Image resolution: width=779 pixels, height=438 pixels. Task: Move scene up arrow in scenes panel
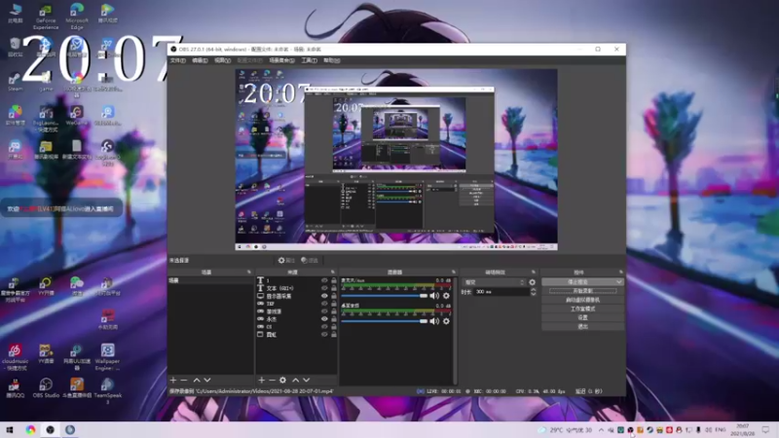coord(197,380)
